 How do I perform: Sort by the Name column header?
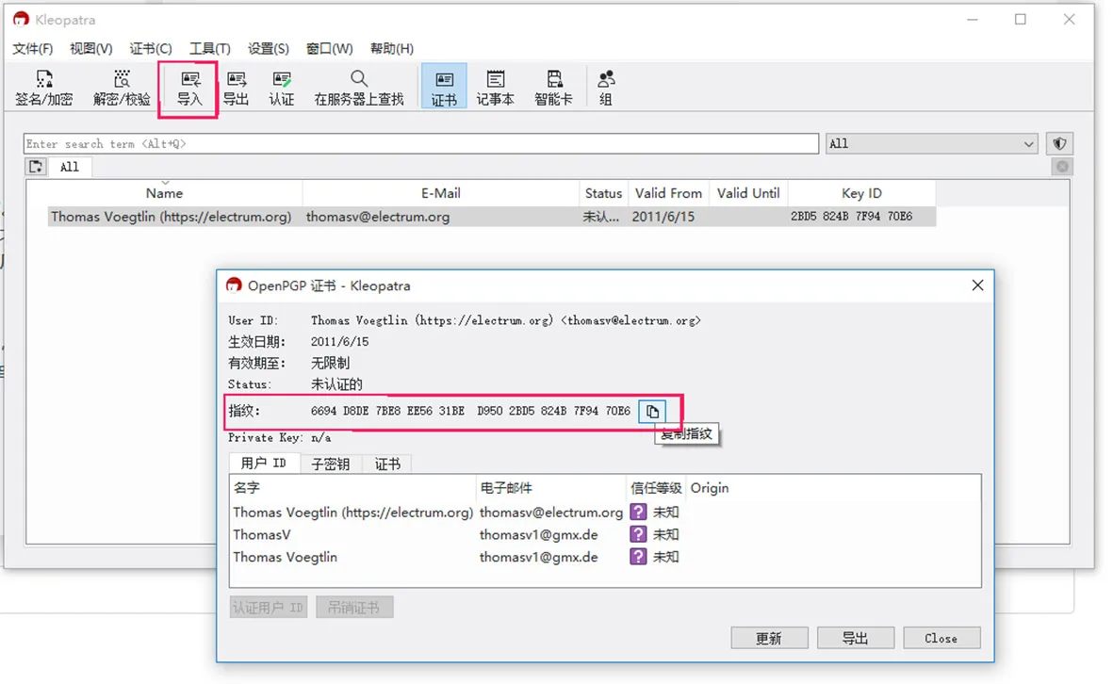point(164,193)
